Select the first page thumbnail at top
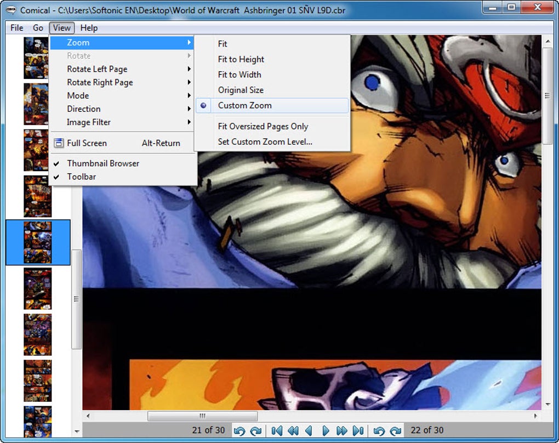Image resolution: width=559 pixels, height=443 pixels. pos(36,58)
